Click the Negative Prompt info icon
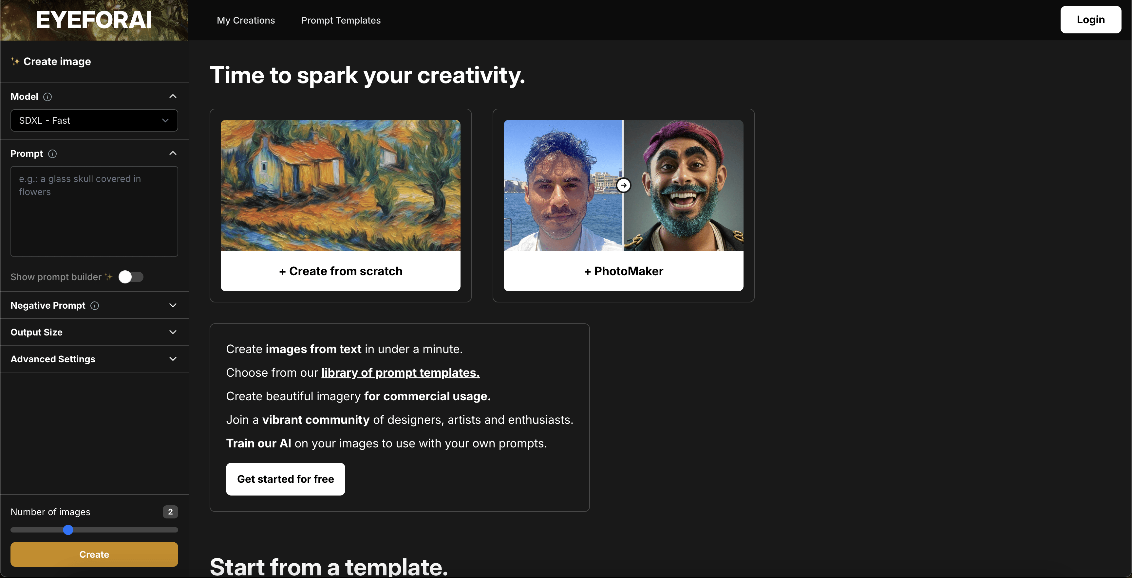This screenshot has height=578, width=1132. point(94,306)
